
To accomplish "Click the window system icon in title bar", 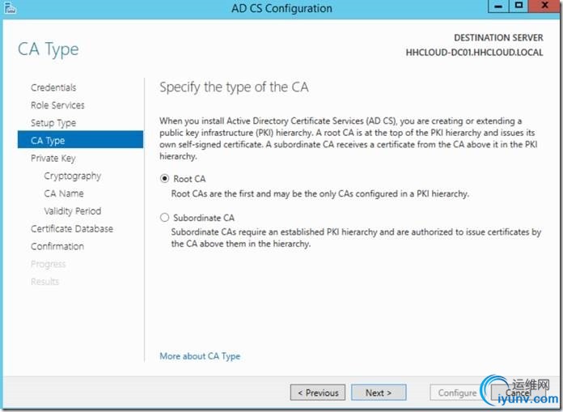I will click(x=9, y=9).
